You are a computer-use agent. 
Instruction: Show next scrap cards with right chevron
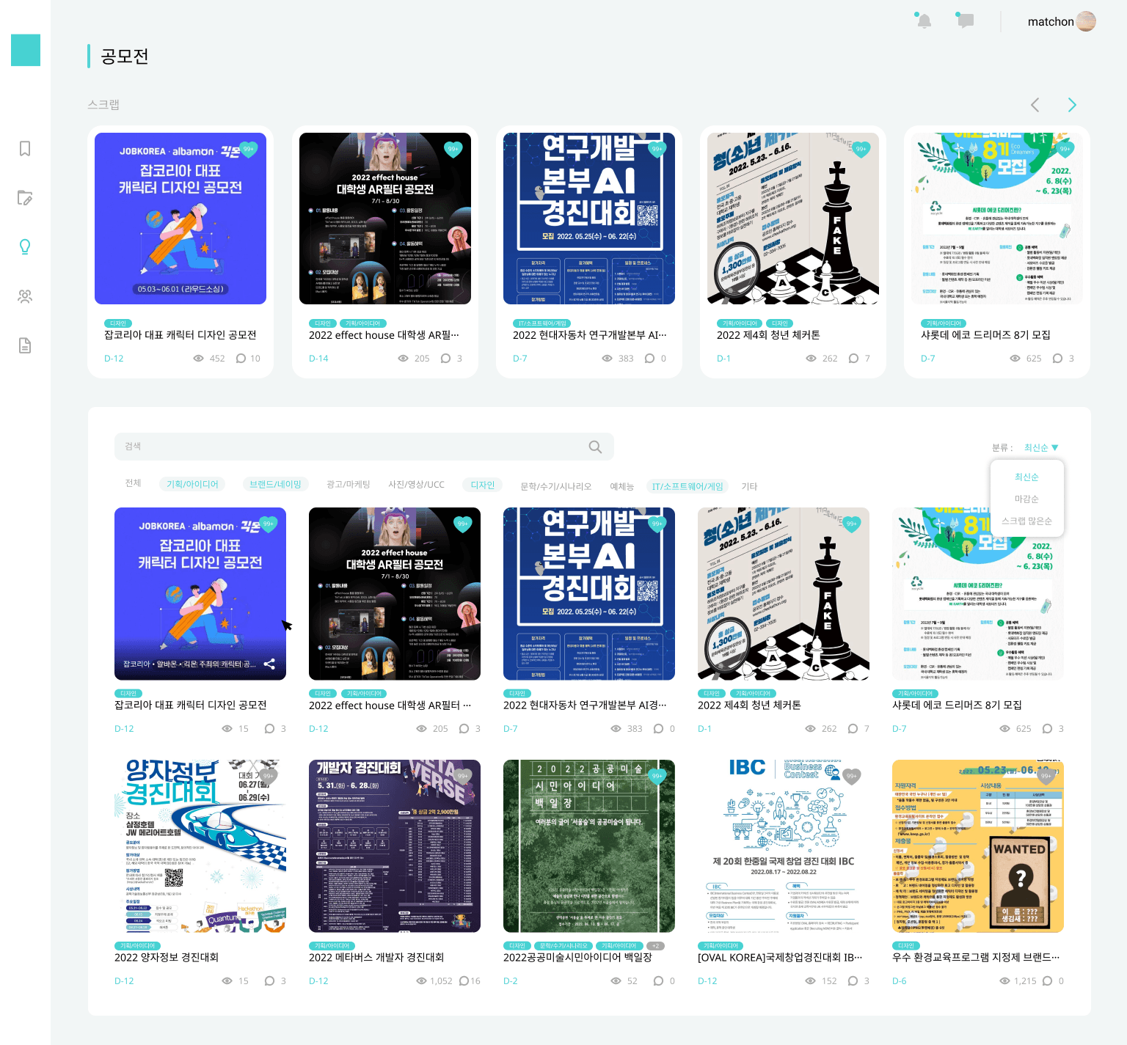(1072, 105)
